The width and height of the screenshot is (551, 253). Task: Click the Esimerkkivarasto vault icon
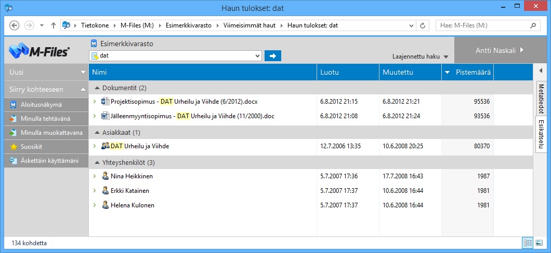(94, 44)
